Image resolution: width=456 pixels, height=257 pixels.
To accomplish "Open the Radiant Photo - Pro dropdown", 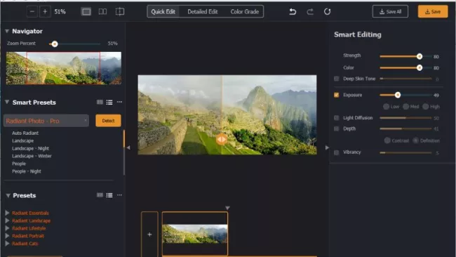I will (46, 121).
